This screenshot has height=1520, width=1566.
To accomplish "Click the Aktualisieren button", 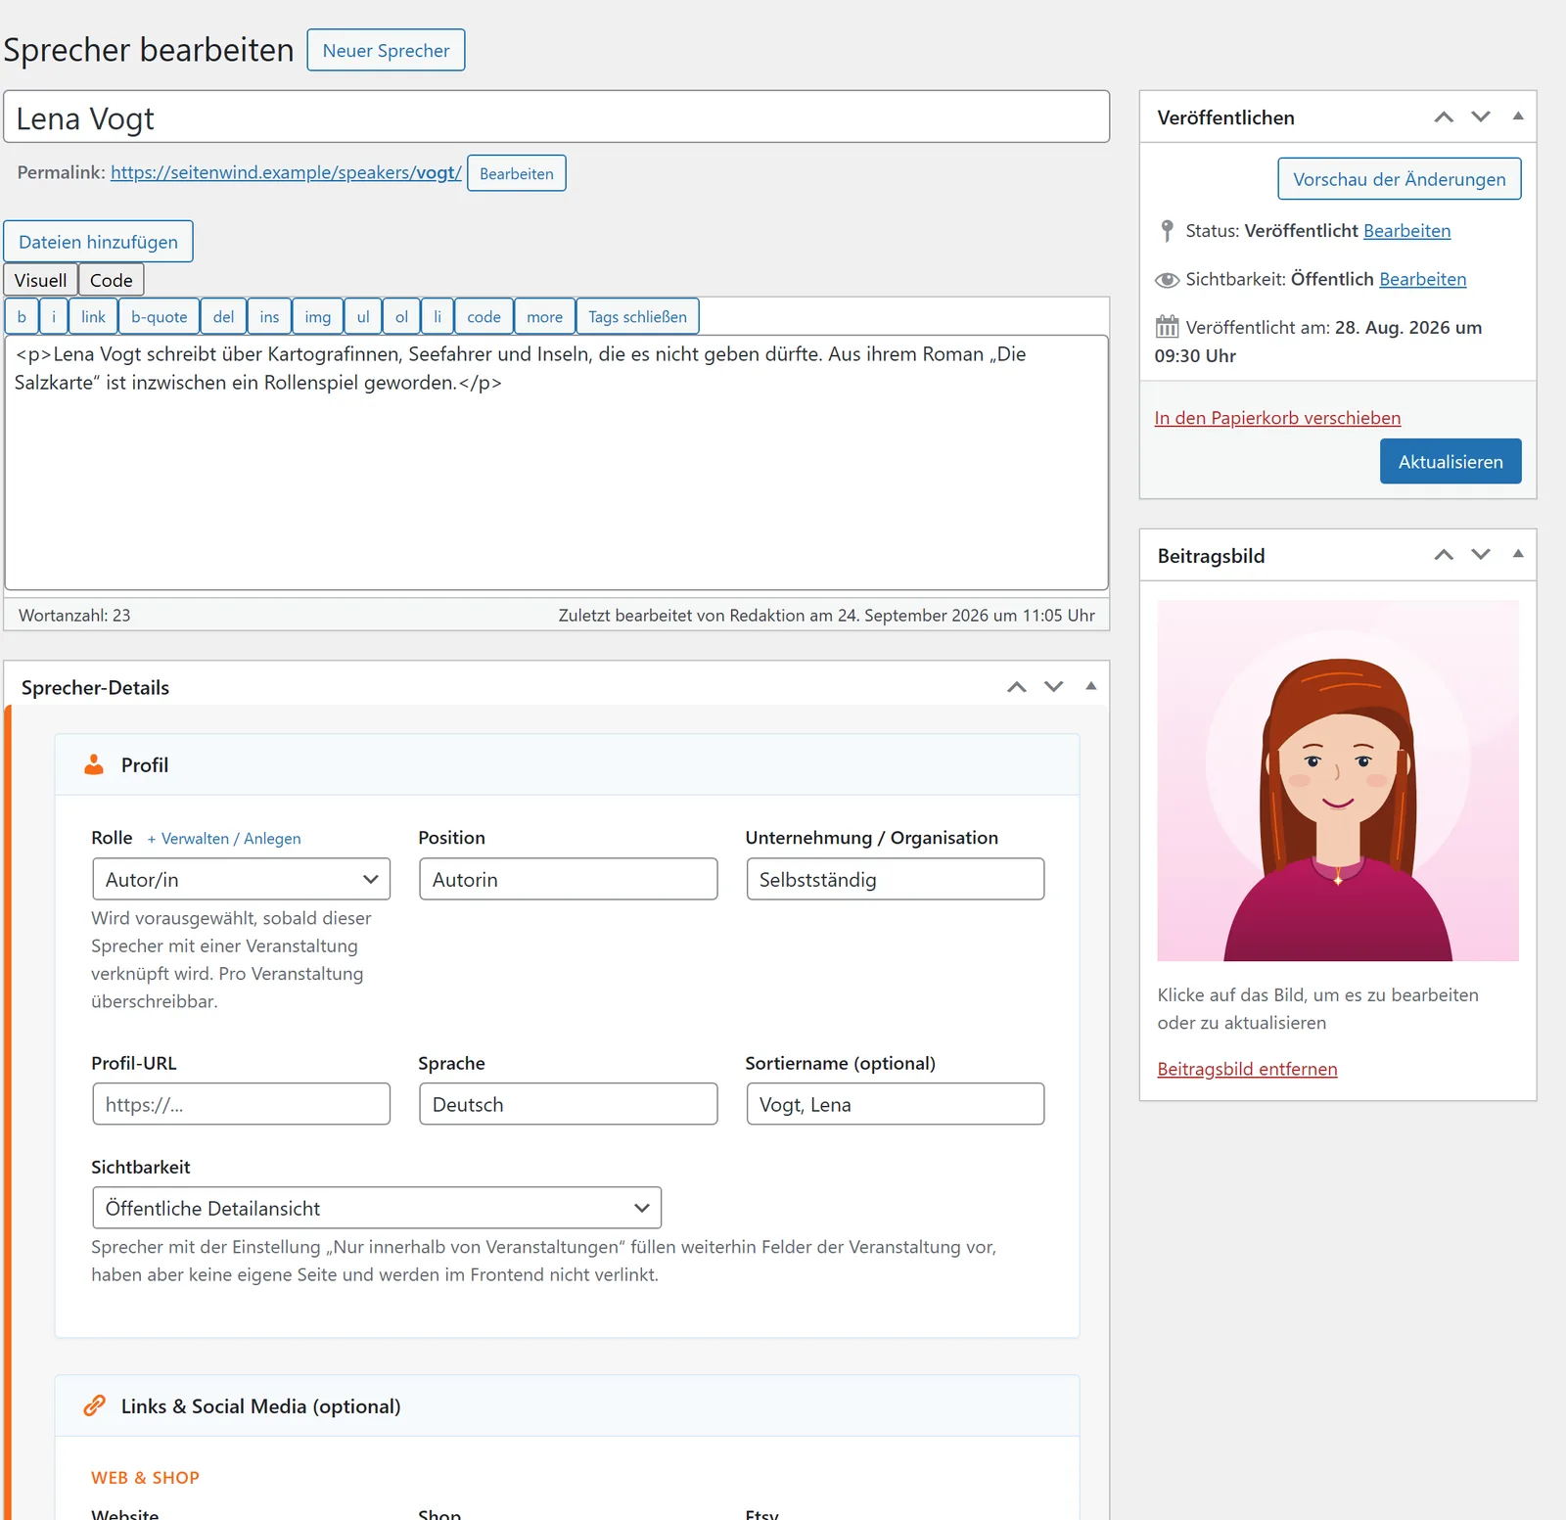I will 1451,461.
